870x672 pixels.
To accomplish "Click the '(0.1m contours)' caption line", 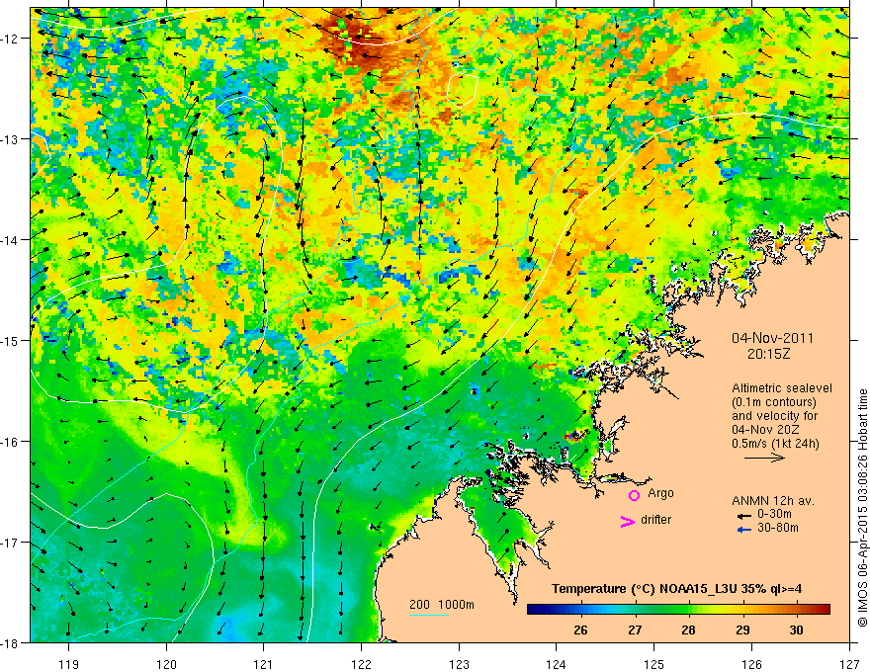I will tap(774, 402).
